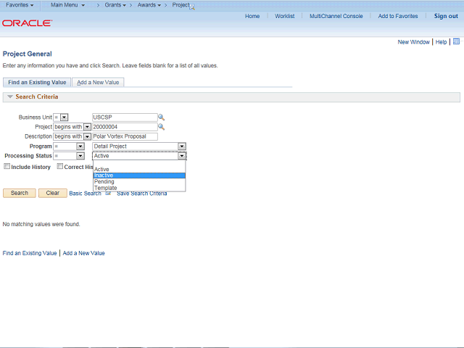Select Inactive in the status list

coord(139,175)
